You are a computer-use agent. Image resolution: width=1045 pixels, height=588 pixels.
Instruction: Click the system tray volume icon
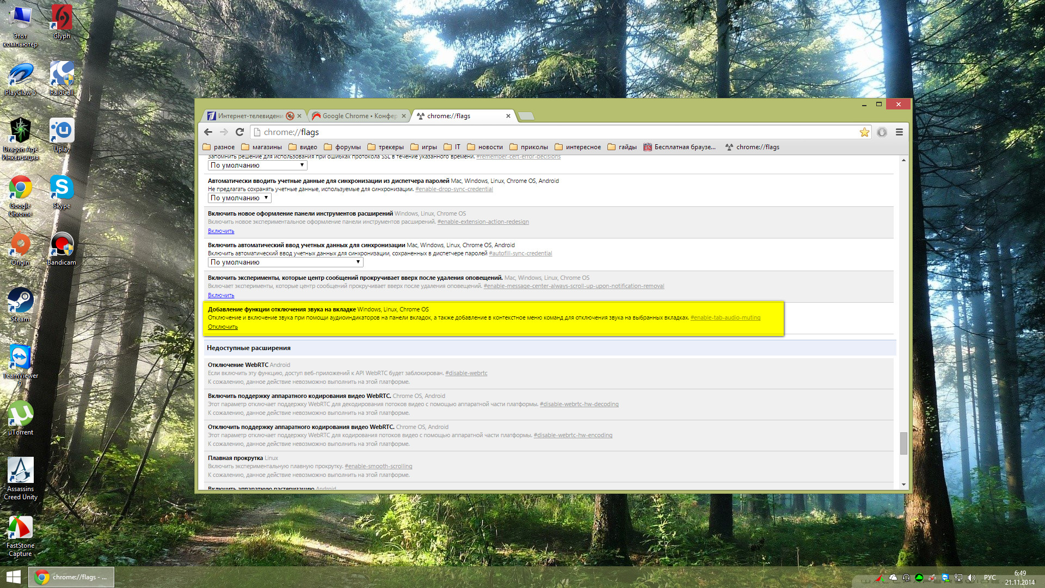tap(972, 578)
